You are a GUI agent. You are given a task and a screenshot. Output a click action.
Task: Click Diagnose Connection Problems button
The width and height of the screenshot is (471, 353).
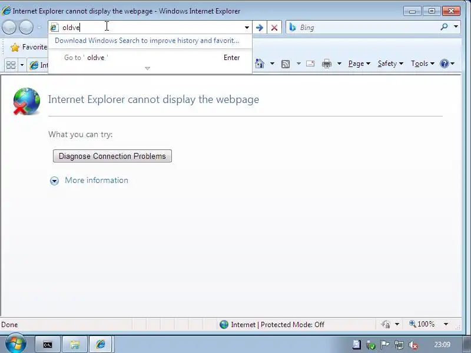tap(112, 156)
